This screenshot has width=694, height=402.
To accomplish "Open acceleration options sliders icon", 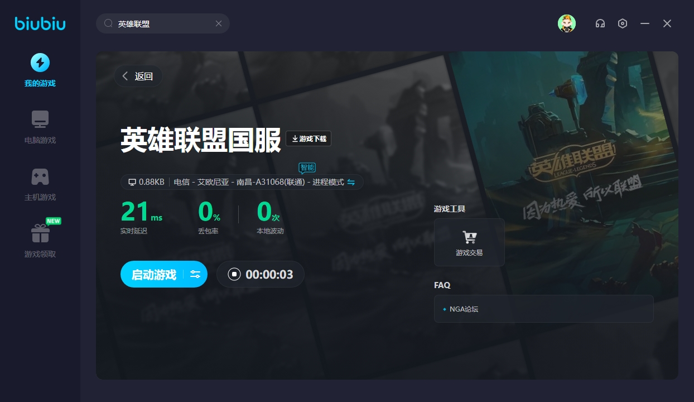I will [x=195, y=274].
